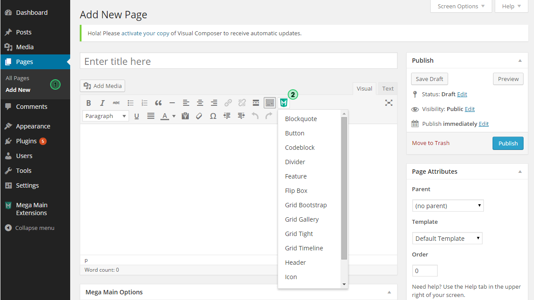Open the text color picker arrow
Image resolution: width=534 pixels, height=300 pixels.
pos(174,116)
